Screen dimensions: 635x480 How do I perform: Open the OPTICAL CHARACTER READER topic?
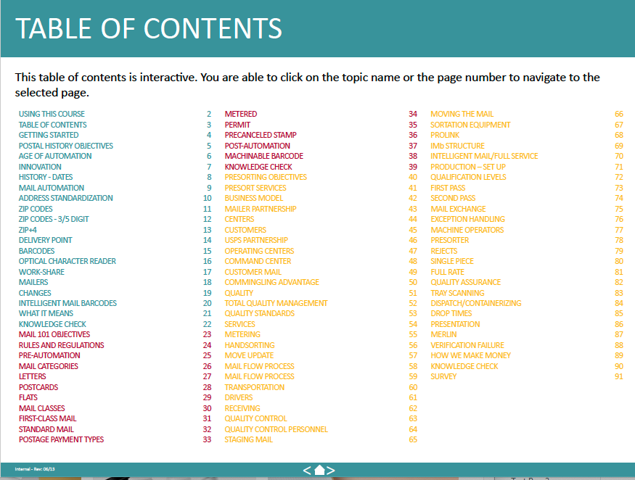tap(67, 261)
